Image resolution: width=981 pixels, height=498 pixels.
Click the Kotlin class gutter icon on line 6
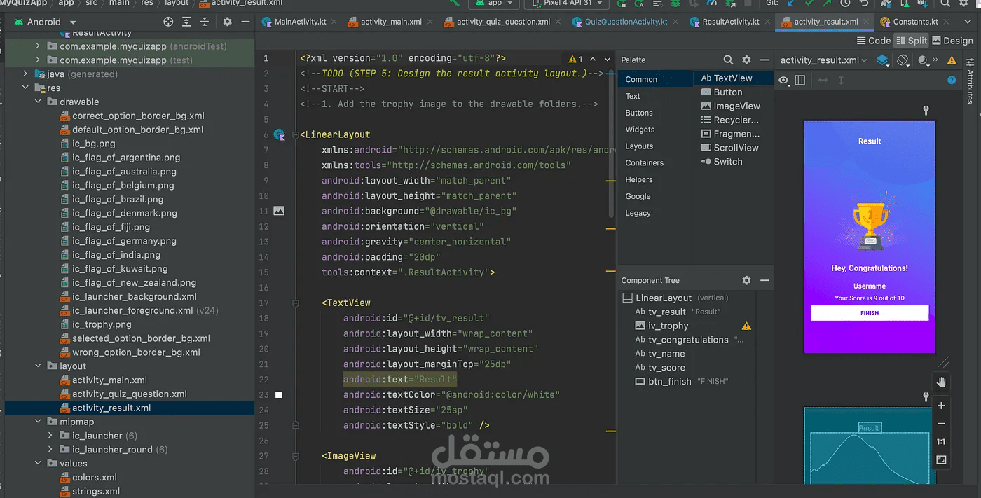(x=279, y=134)
